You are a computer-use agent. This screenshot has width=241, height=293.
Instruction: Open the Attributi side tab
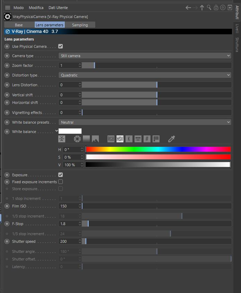click(x=237, y=12)
